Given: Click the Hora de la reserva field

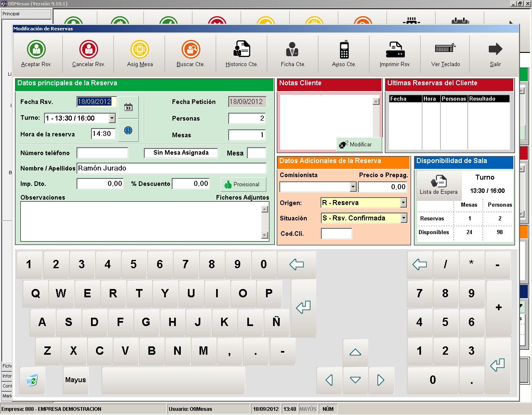Looking at the screenshot, I should (103, 134).
